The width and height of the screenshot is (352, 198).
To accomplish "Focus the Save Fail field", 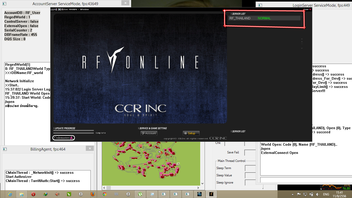I will click(x=250, y=152).
